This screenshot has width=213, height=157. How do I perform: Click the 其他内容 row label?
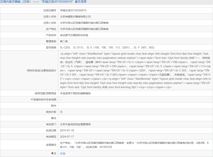[x=51, y=112]
